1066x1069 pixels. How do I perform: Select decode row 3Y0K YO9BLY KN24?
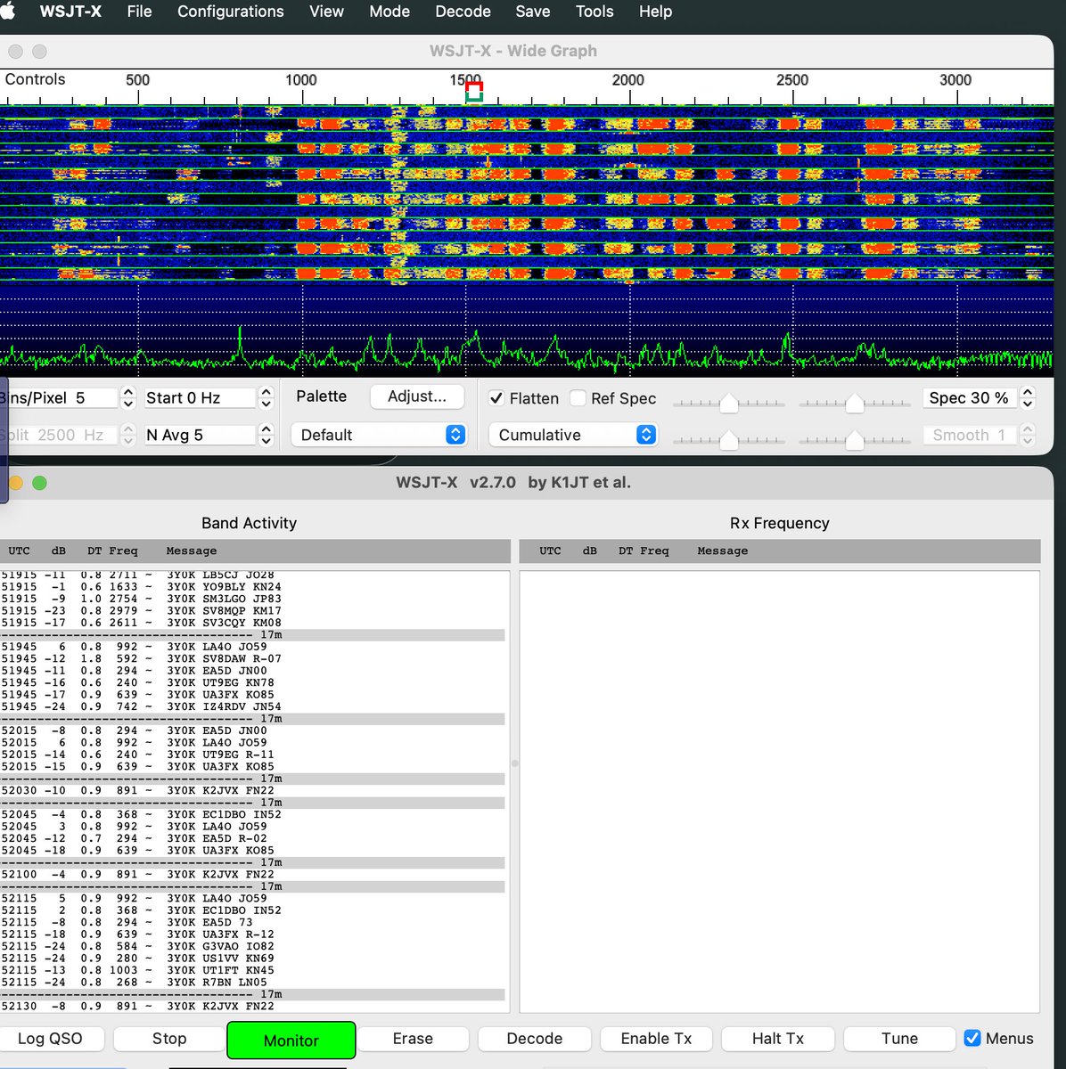254,587
